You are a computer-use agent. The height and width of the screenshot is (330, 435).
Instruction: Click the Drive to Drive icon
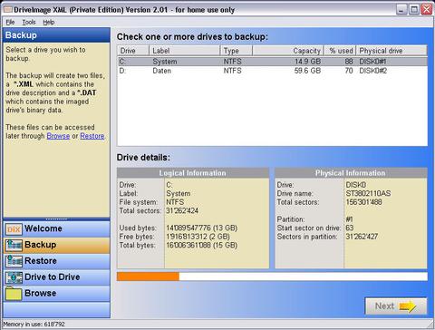pyautogui.click(x=14, y=277)
